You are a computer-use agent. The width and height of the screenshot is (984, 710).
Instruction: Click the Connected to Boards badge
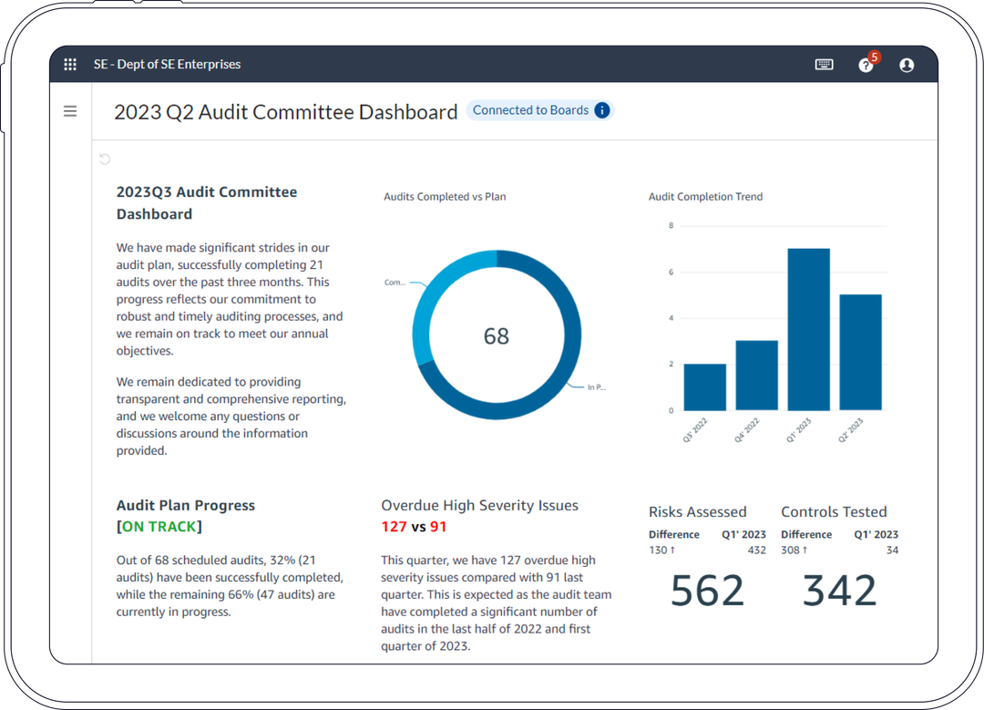530,110
